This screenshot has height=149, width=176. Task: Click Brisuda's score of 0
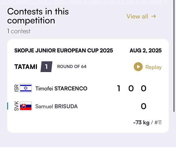pos(143,106)
